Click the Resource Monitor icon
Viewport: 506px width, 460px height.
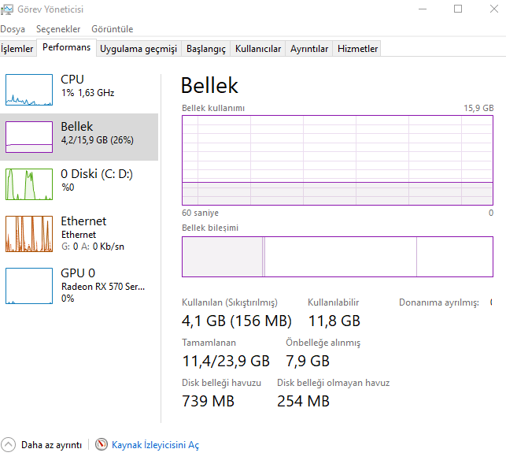101,445
